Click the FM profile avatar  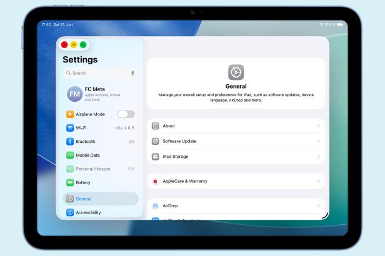click(x=74, y=94)
